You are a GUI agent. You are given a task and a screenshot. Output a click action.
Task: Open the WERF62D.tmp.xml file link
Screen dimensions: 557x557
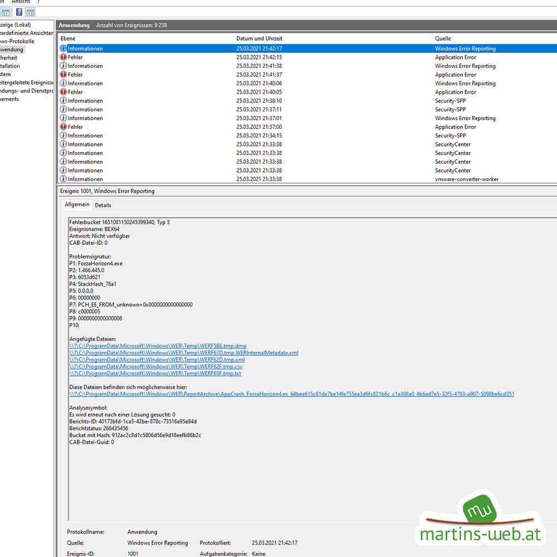[157, 359]
